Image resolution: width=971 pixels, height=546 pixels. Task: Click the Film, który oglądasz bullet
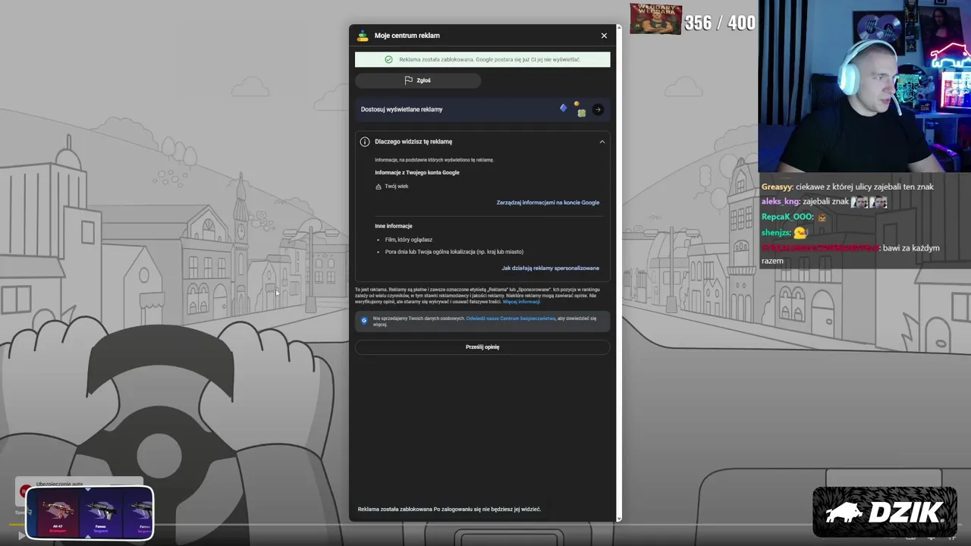pyautogui.click(x=409, y=240)
